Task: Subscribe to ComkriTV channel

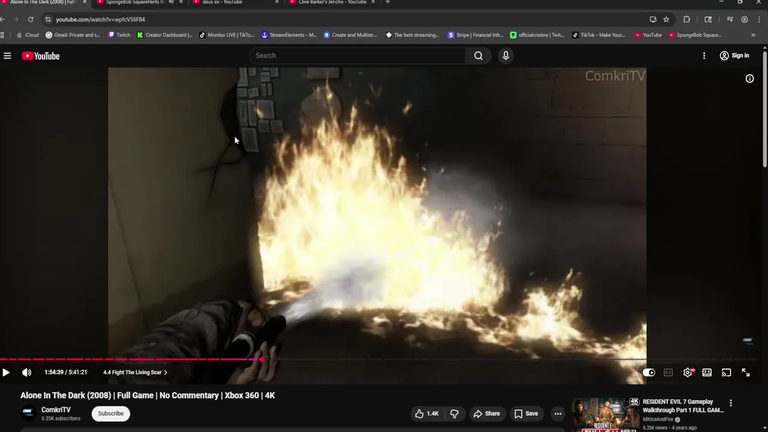Action: [x=110, y=413]
